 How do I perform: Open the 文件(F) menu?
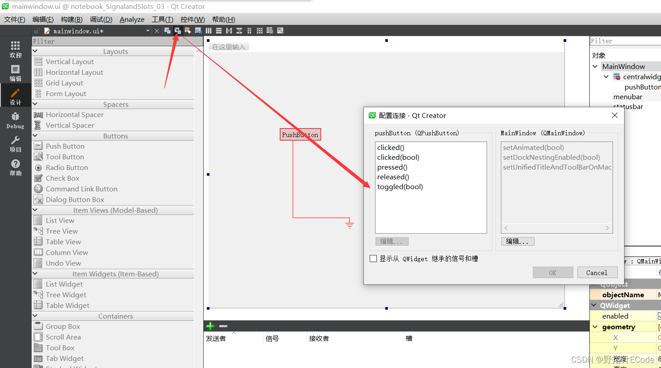tap(15, 19)
